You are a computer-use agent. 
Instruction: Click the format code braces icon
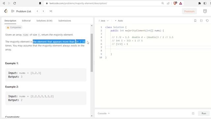(x=201, y=20)
